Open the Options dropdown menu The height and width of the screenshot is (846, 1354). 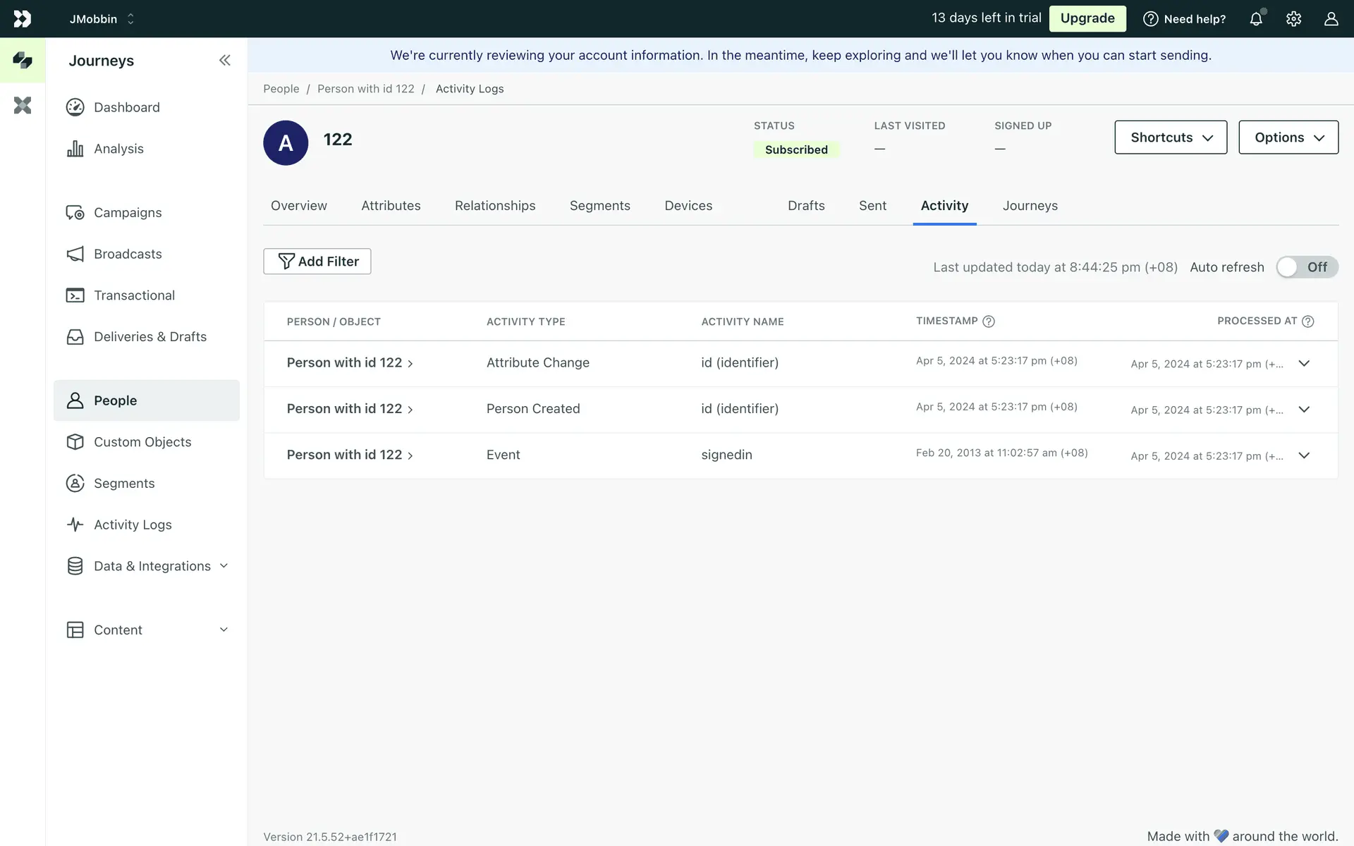click(1288, 137)
